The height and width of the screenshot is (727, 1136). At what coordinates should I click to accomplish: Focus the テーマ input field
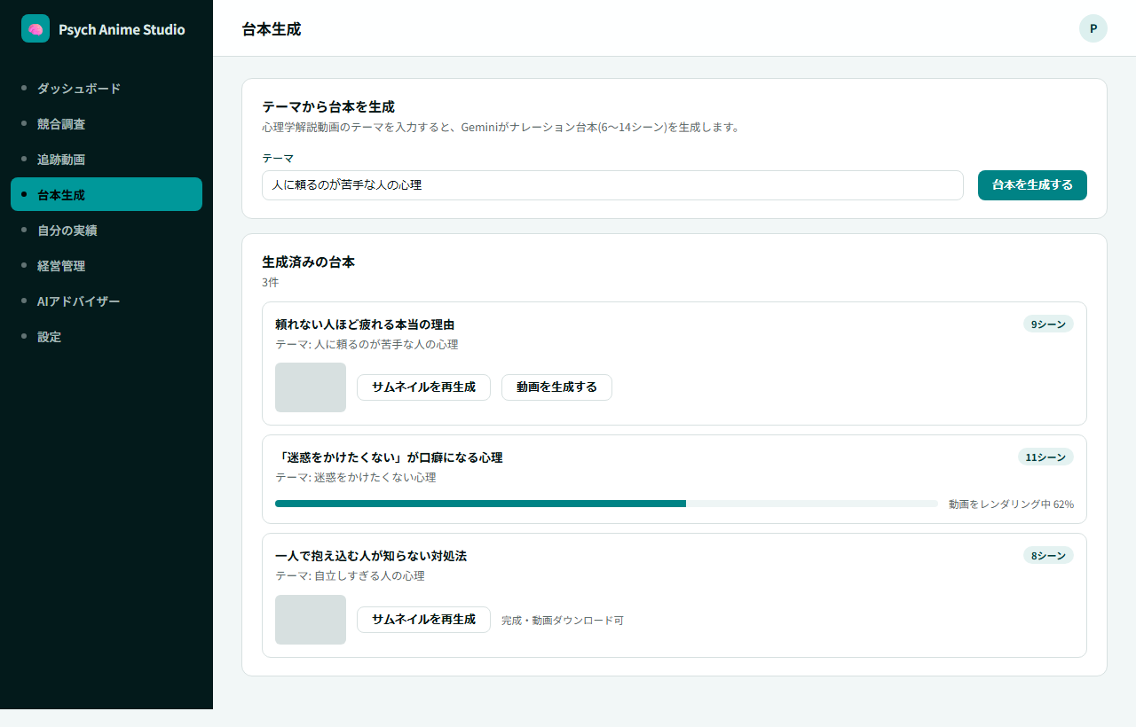(x=612, y=185)
